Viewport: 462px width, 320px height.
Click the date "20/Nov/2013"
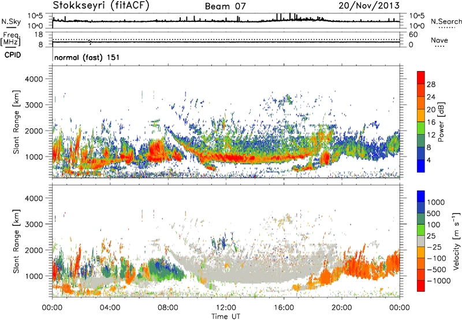369,5
